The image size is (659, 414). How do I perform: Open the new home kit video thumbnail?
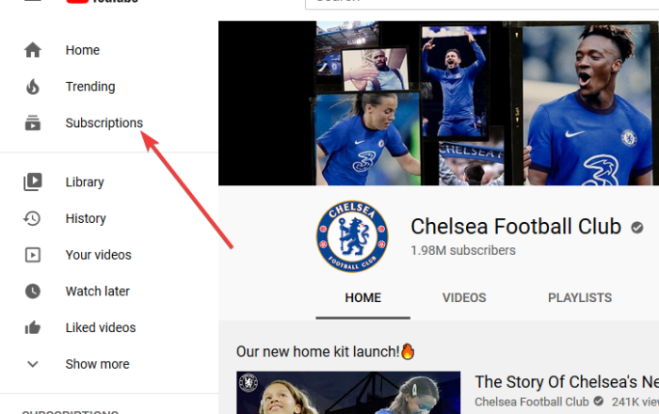(348, 392)
